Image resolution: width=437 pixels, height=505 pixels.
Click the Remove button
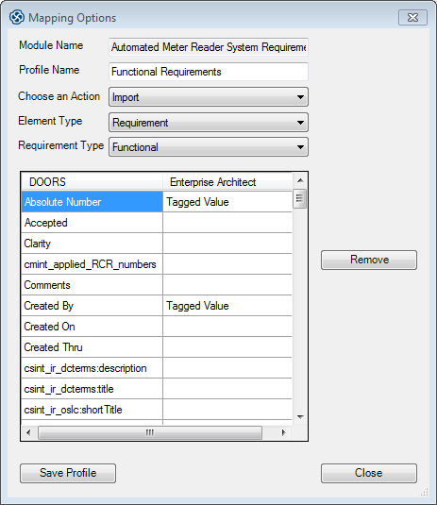click(369, 260)
